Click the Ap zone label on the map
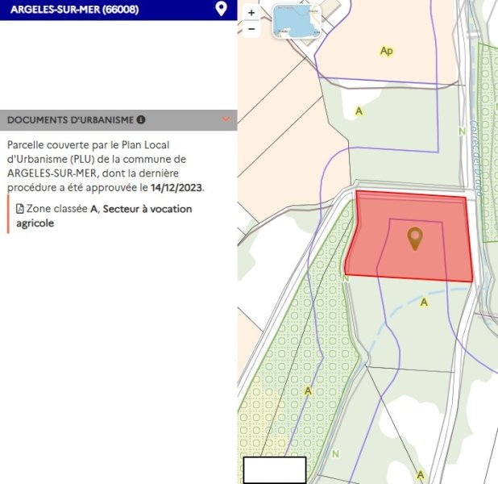This screenshot has width=498, height=484. click(387, 51)
